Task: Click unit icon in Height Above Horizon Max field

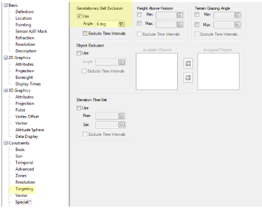Action: [179, 24]
